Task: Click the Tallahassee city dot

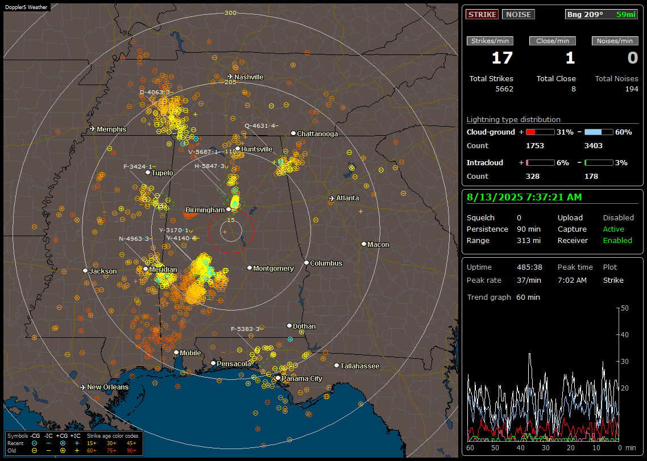Action: 337,366
